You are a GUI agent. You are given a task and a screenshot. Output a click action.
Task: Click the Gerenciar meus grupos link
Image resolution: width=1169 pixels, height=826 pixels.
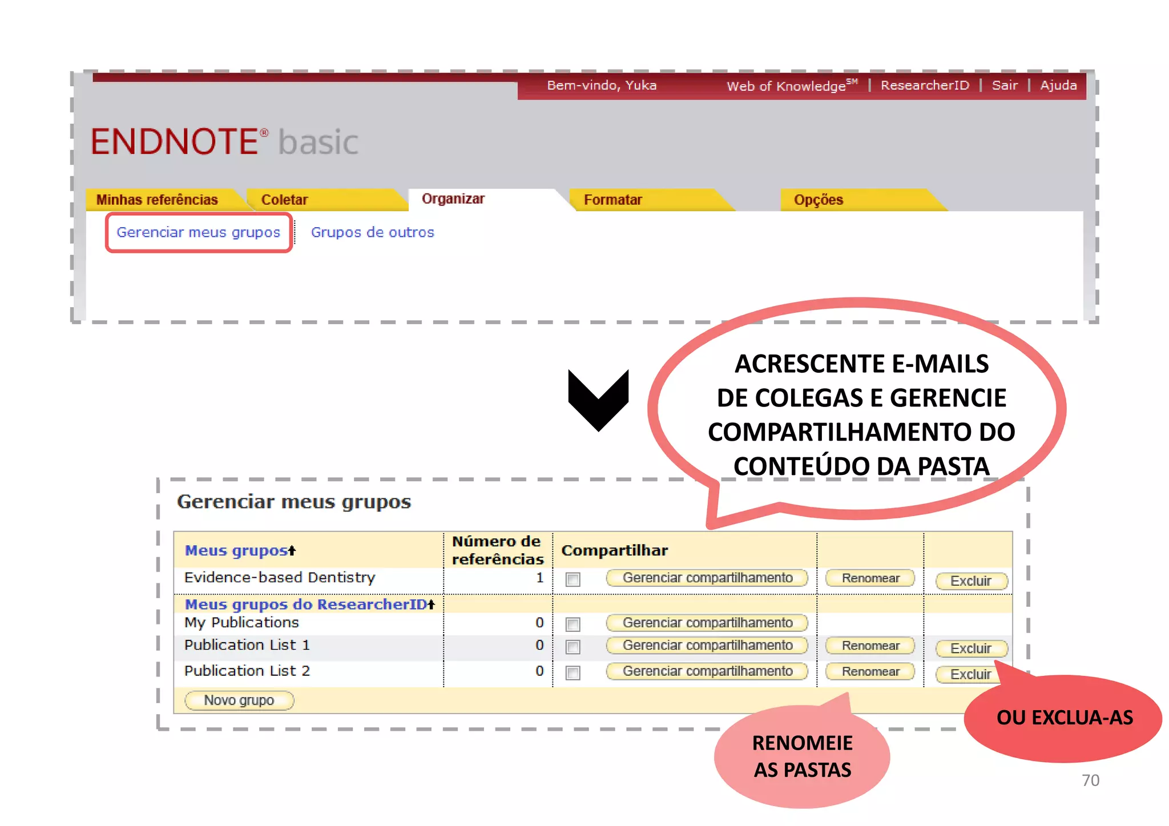click(199, 232)
